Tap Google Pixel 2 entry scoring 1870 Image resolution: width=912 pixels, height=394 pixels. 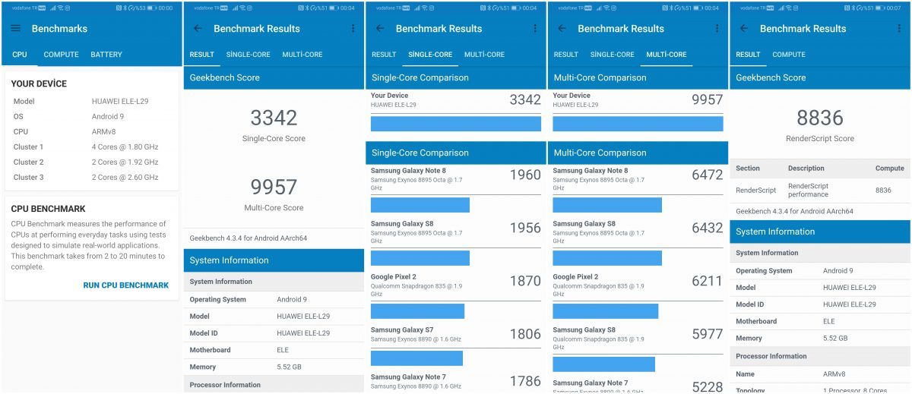(x=456, y=296)
